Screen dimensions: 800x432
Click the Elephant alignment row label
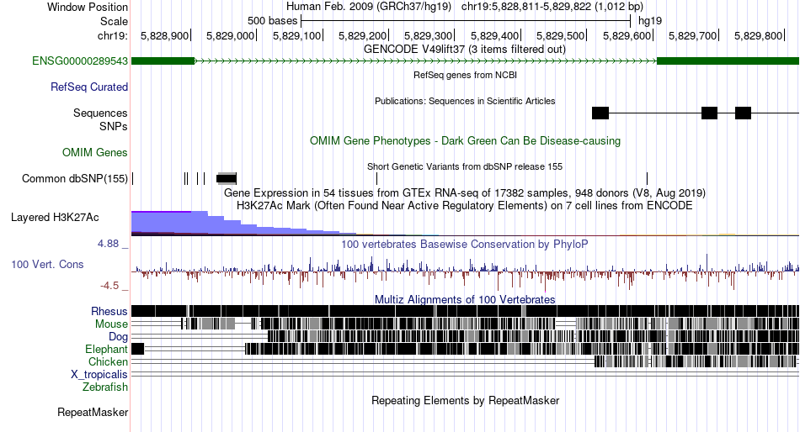click(106, 350)
